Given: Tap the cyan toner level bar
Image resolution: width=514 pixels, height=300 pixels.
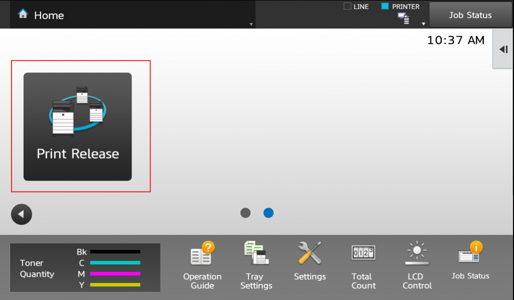Looking at the screenshot, I should [x=115, y=262].
